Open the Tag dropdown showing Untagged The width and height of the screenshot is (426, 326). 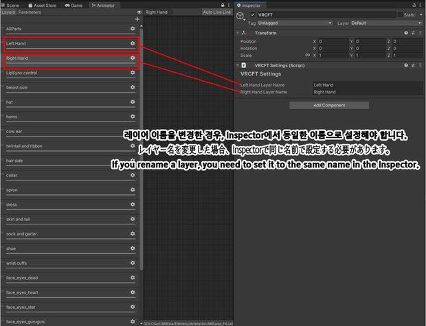pos(295,23)
